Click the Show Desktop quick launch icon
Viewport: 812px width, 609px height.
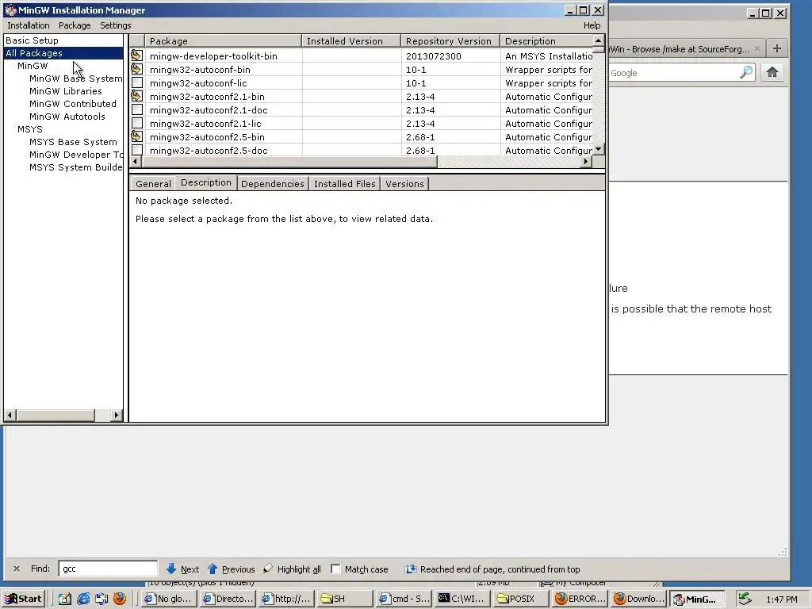click(64, 599)
